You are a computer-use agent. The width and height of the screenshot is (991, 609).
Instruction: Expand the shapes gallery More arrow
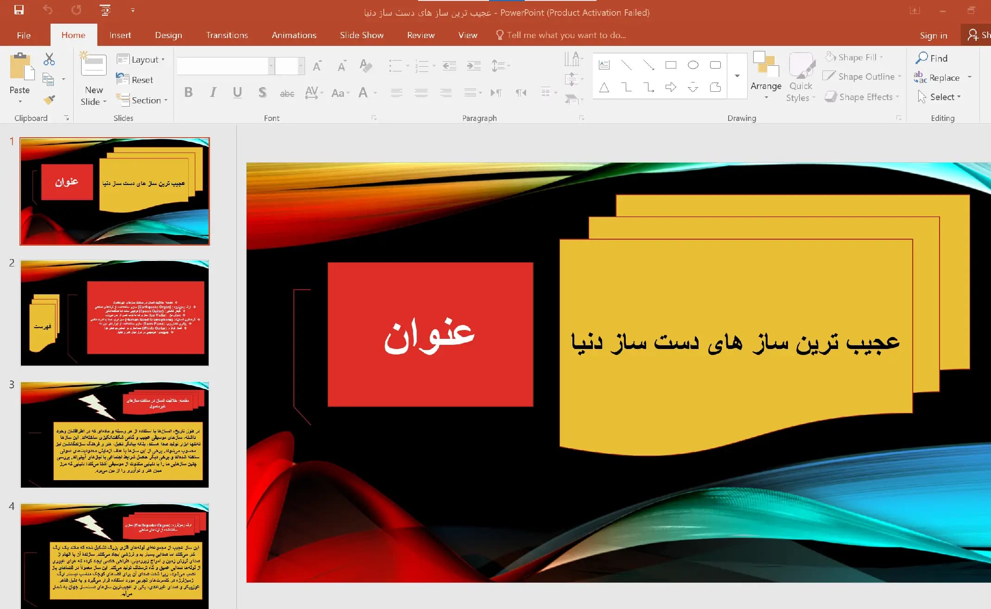(x=737, y=76)
